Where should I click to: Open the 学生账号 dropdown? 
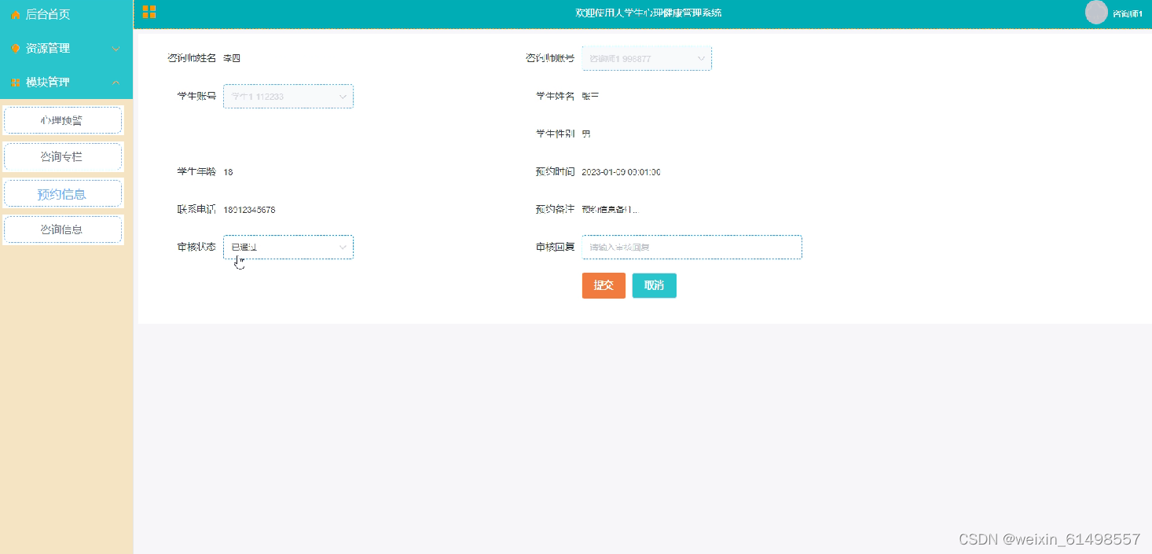click(288, 96)
